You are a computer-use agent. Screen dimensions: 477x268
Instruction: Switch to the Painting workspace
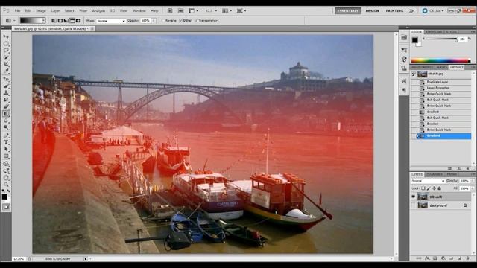pyautogui.click(x=394, y=10)
